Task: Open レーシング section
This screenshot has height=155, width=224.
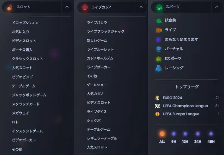Action: tap(174, 68)
